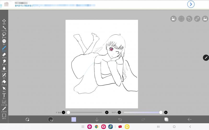
Task: Select the Paint Bucket tool
Action: 4,82
